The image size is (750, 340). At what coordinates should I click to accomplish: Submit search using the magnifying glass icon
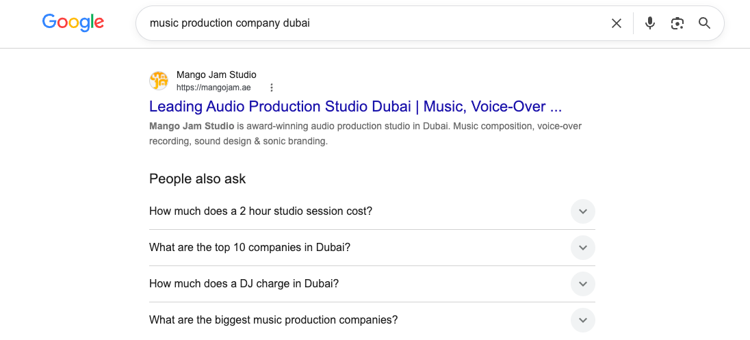coord(704,23)
